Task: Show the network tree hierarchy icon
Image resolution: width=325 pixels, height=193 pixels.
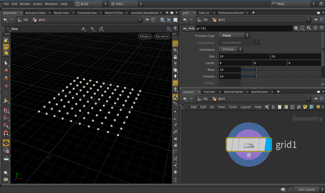Action: tap(273, 107)
